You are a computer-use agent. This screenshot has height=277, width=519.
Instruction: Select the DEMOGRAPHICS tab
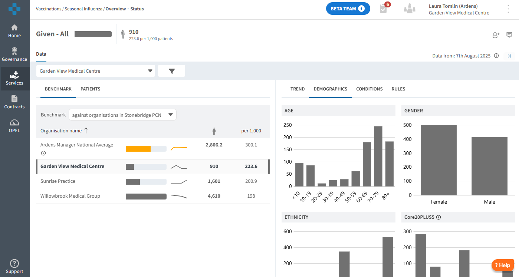pyautogui.click(x=331, y=89)
